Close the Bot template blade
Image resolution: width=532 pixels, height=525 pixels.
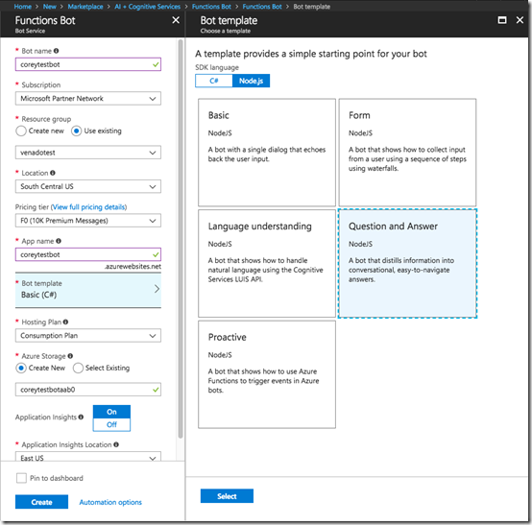[520, 20]
